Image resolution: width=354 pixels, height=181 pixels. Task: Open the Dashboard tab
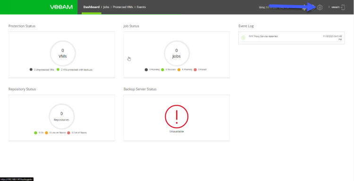tap(92, 7)
